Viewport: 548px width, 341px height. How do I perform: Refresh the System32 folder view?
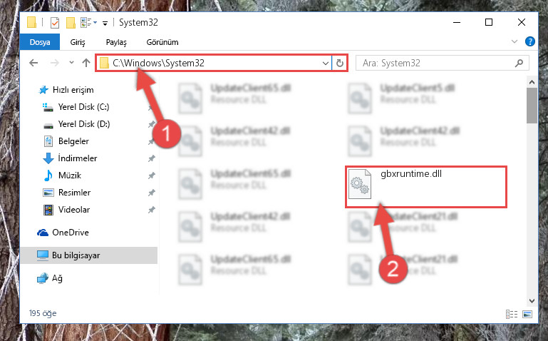point(340,63)
